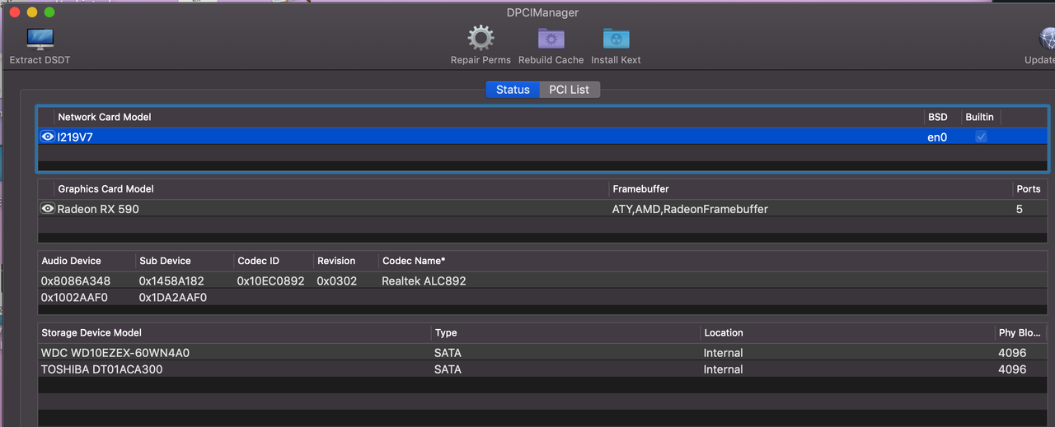This screenshot has width=1055, height=427.
Task: Toggle the Builtin checkbox for en0
Action: point(981,137)
